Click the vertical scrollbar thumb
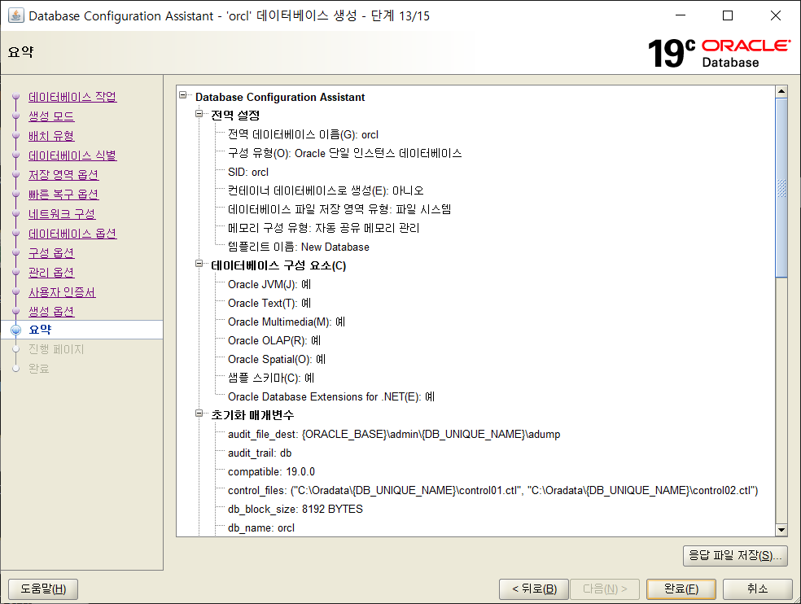Viewport: 801px width, 604px height. point(781,188)
